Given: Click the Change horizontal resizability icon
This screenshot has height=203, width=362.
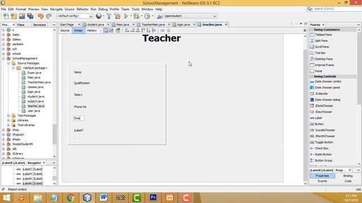Looking at the screenshot, I should 162,30.
